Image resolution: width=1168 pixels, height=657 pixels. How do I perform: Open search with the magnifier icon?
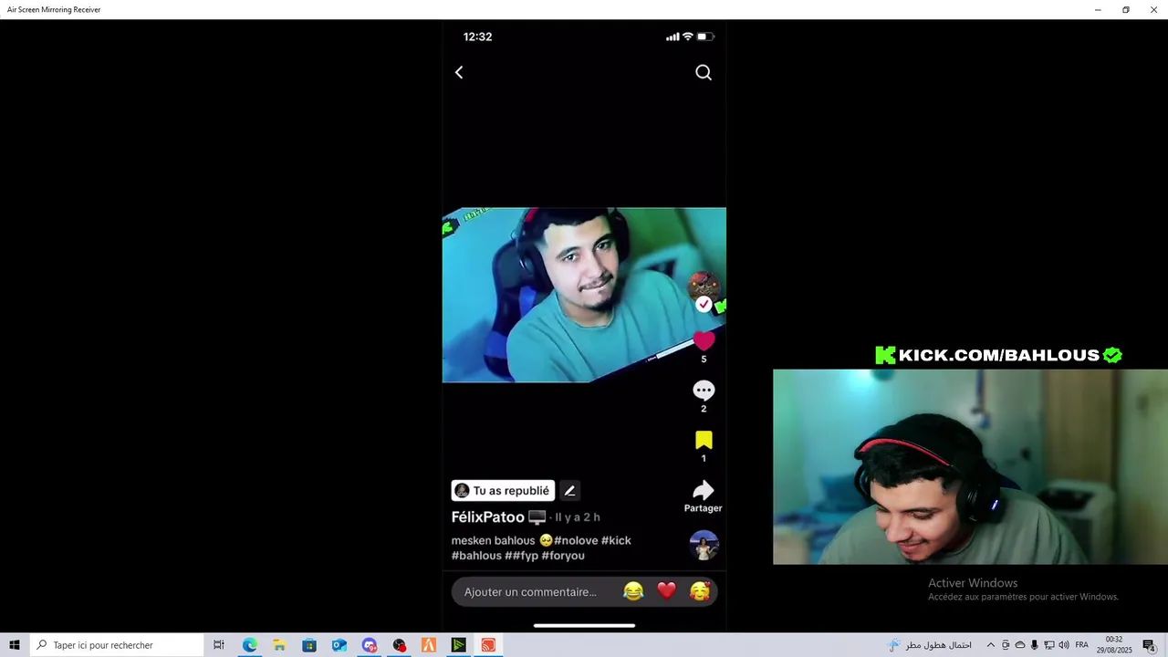point(704,72)
